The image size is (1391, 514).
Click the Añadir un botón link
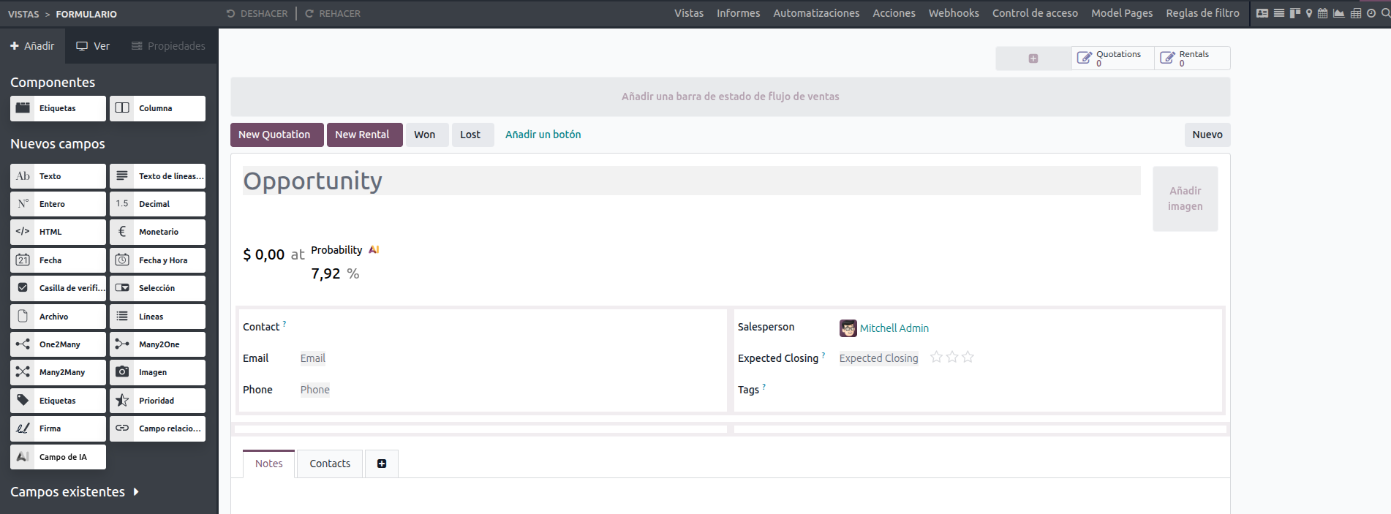[543, 135]
